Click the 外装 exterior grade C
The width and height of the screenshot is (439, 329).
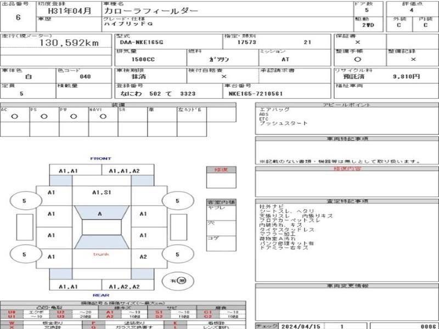coord(399,25)
